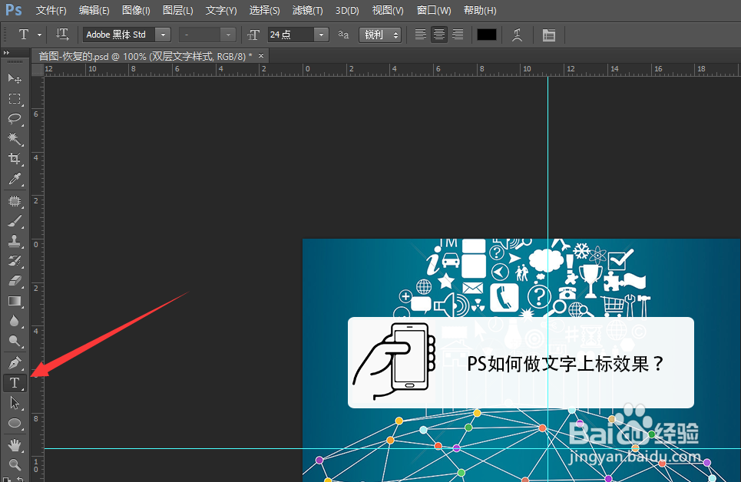Select the Move tool
Image resolution: width=741 pixels, height=482 pixels.
14,78
